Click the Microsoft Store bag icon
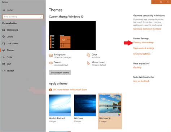 pos(51,89)
